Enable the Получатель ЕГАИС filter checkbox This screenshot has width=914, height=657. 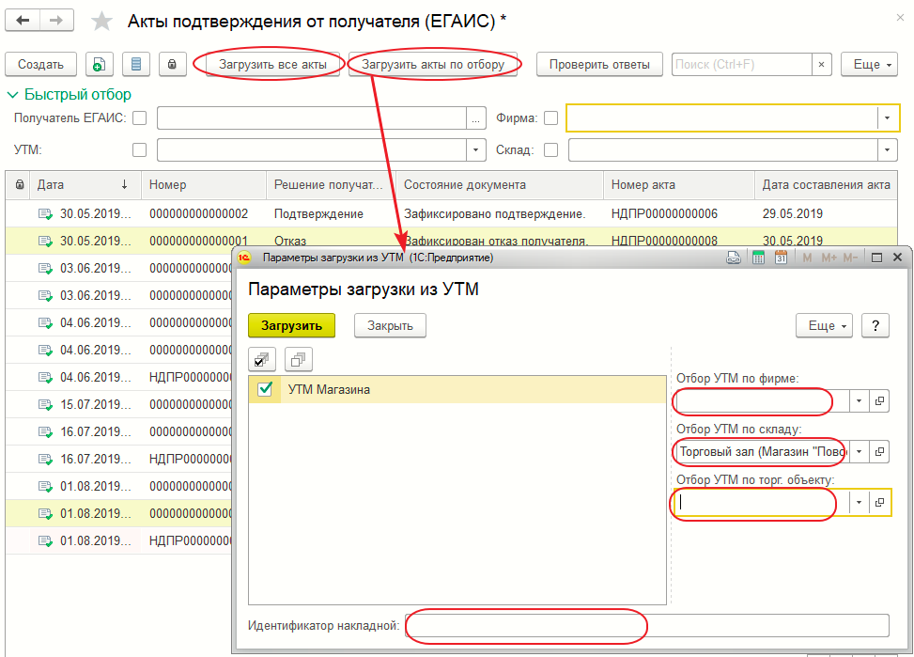click(140, 118)
